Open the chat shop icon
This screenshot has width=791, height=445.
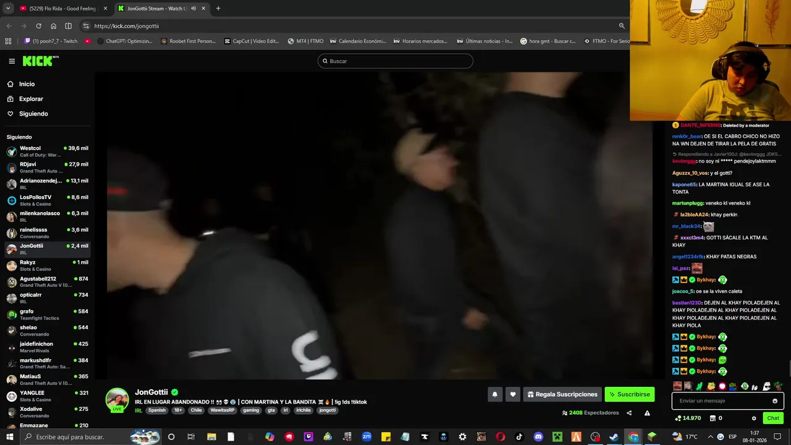point(712,418)
